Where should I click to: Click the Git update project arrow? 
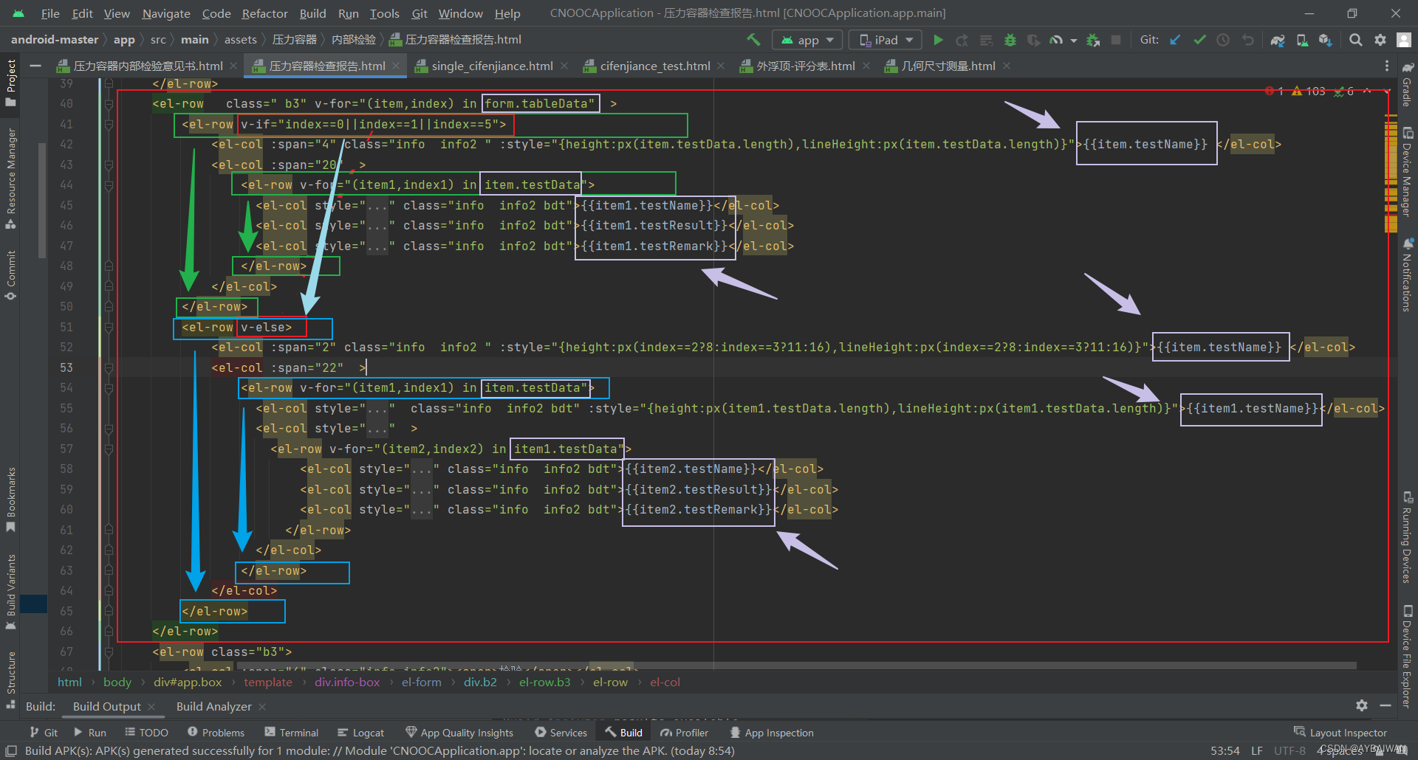1175,40
